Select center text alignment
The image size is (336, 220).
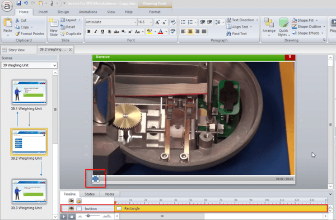coord(190,32)
